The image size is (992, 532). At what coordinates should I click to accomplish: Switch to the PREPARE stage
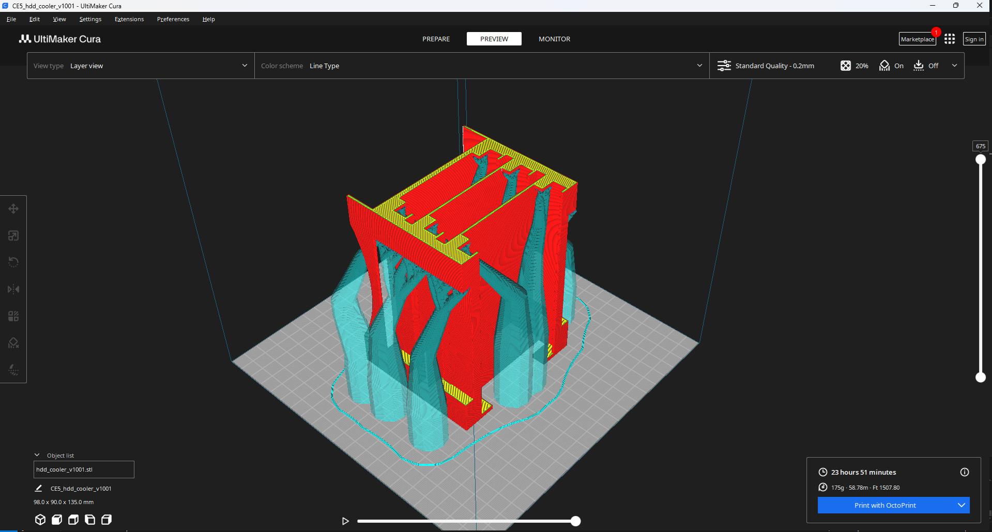click(x=436, y=39)
